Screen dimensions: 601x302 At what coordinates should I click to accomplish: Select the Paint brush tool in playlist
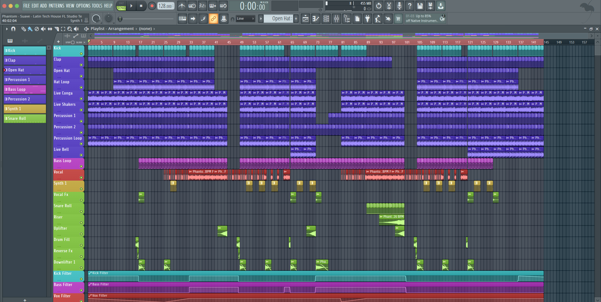pyautogui.click(x=30, y=29)
